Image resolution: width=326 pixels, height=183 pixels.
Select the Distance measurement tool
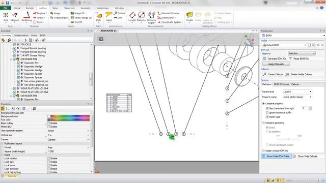pyautogui.click(x=152, y=17)
